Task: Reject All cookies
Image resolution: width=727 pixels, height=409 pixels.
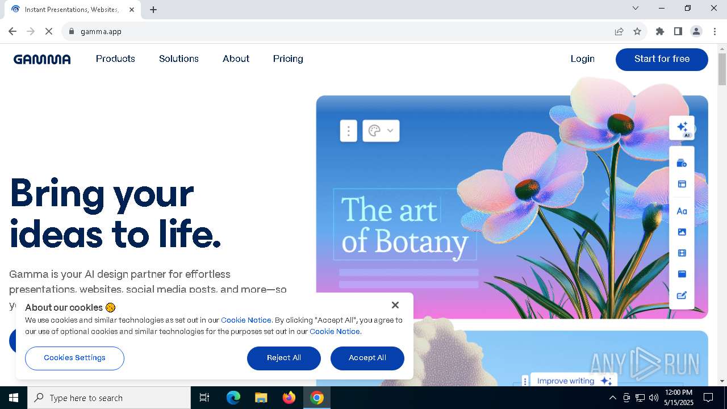Action: pos(284,358)
